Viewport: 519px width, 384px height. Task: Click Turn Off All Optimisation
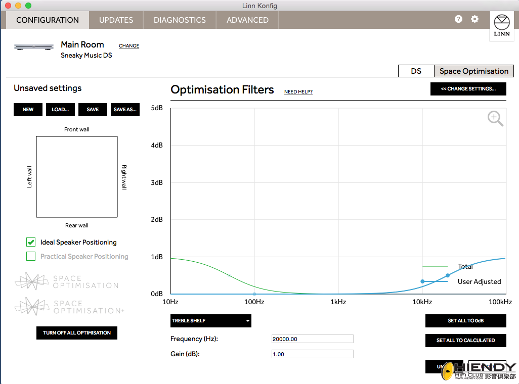[77, 333]
